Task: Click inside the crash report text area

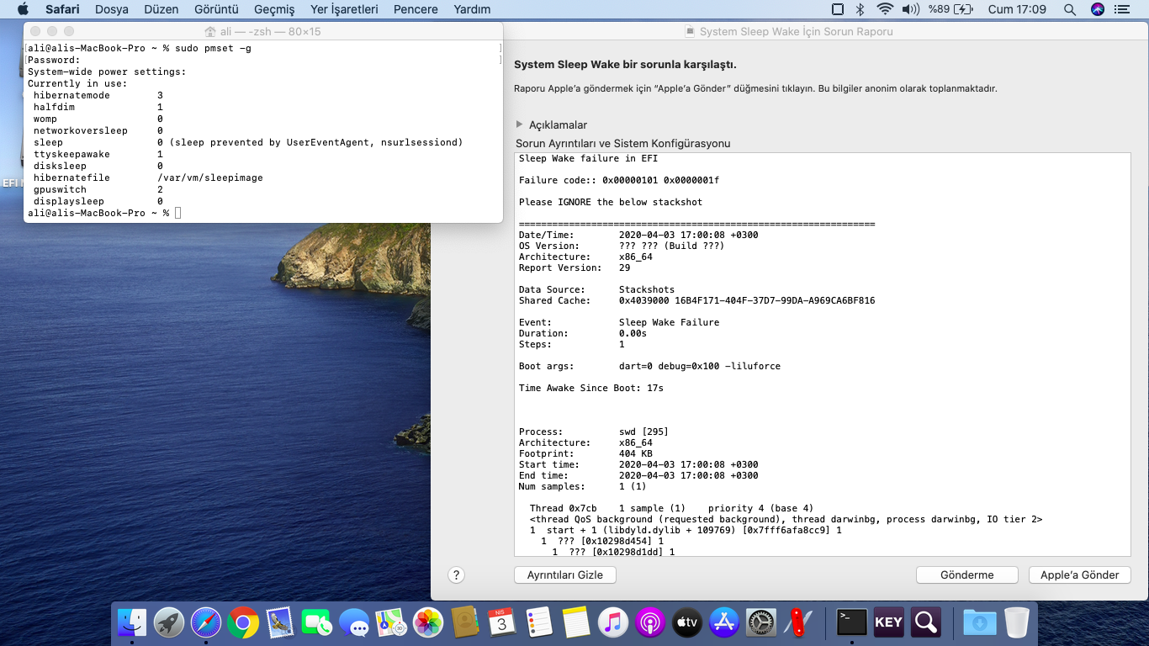Action: (x=822, y=353)
